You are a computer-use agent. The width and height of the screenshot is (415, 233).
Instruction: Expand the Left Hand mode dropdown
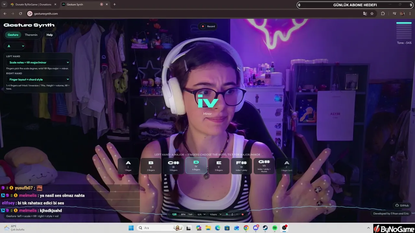[38, 62]
